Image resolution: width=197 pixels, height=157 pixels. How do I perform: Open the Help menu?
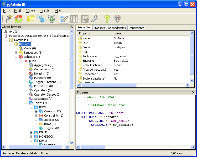59,11
